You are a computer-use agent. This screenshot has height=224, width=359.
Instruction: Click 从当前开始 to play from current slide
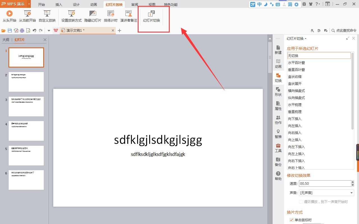[x=27, y=16]
